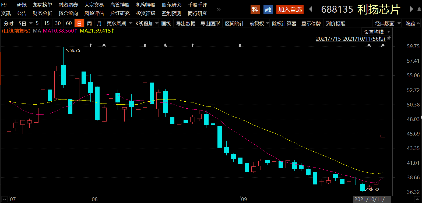Toggle 显示停牌 suspension display
422x203 pixels.
pos(311,23)
